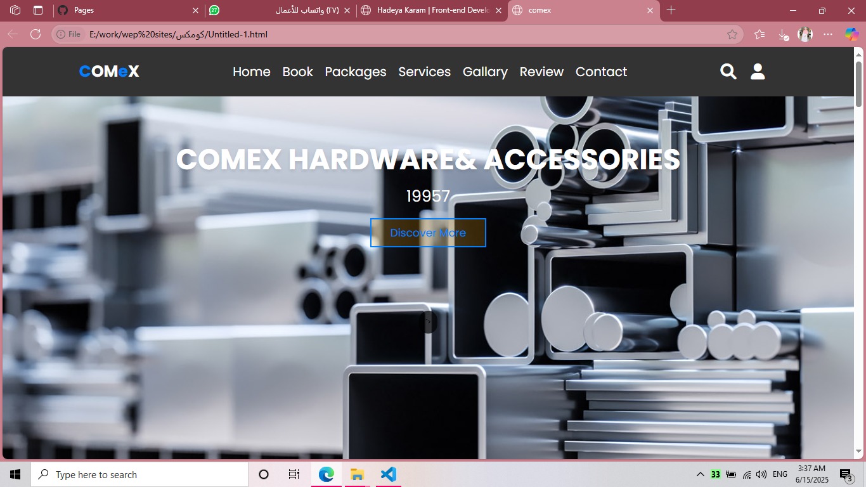The image size is (866, 487).
Task: Close the Hadeya Karam tab
Action: (x=498, y=10)
